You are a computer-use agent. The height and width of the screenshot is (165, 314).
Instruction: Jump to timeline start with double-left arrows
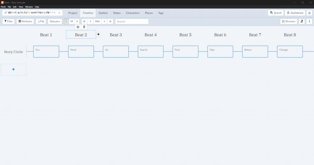tap(84, 21)
